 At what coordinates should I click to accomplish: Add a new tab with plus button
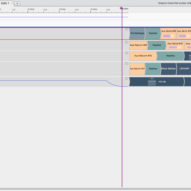[x=17, y=3]
